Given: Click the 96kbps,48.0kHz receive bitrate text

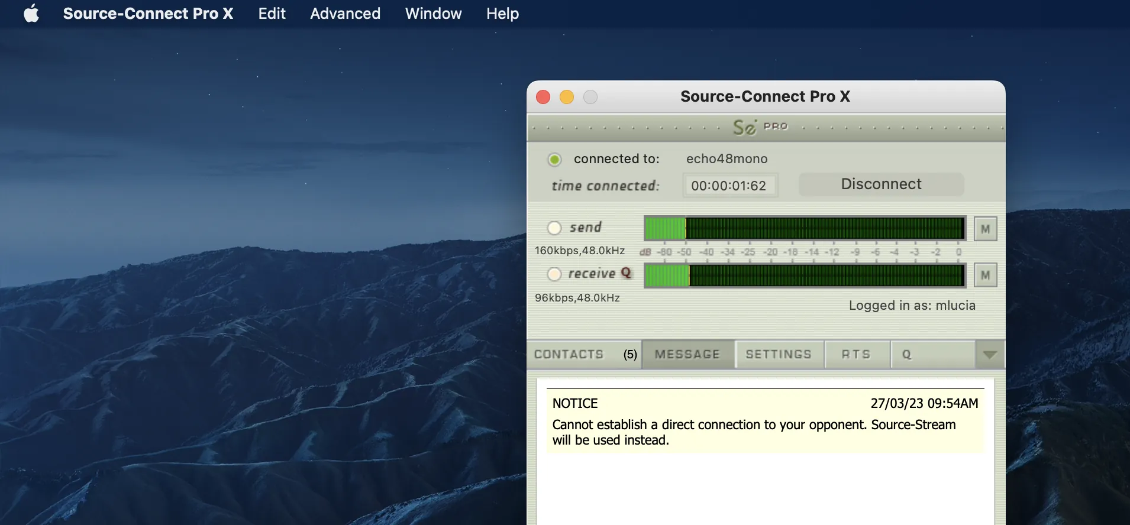Looking at the screenshot, I should 577,298.
